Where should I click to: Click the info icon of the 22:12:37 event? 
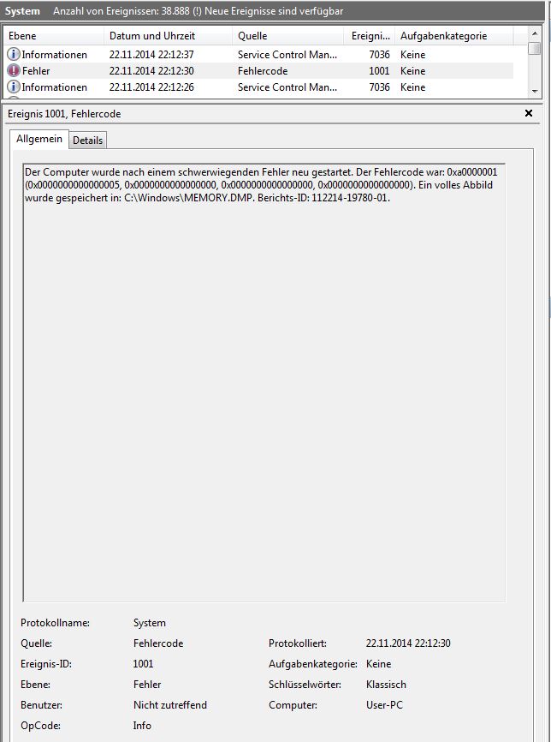[14, 55]
